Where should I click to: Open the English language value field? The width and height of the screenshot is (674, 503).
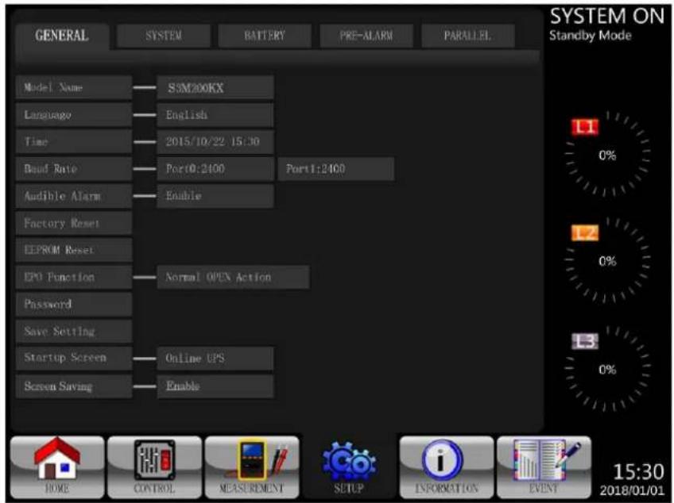215,114
